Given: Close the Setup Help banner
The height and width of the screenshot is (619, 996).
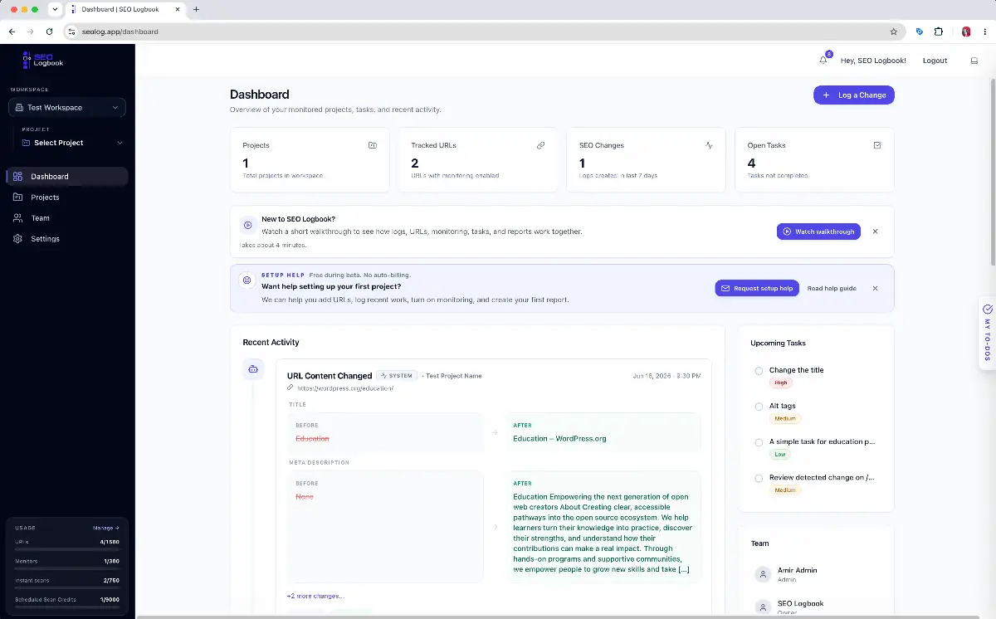Looking at the screenshot, I should coord(875,288).
